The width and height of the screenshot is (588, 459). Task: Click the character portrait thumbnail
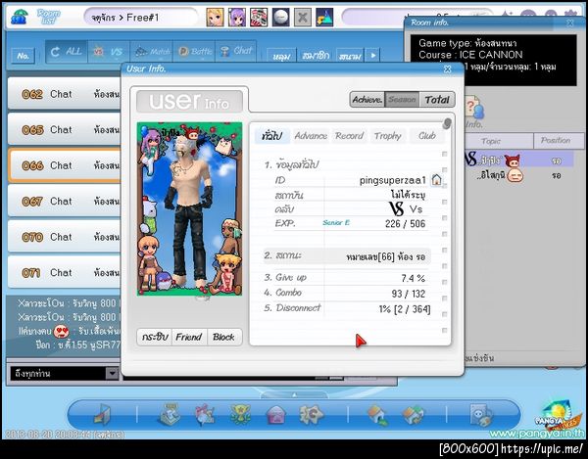(189, 208)
